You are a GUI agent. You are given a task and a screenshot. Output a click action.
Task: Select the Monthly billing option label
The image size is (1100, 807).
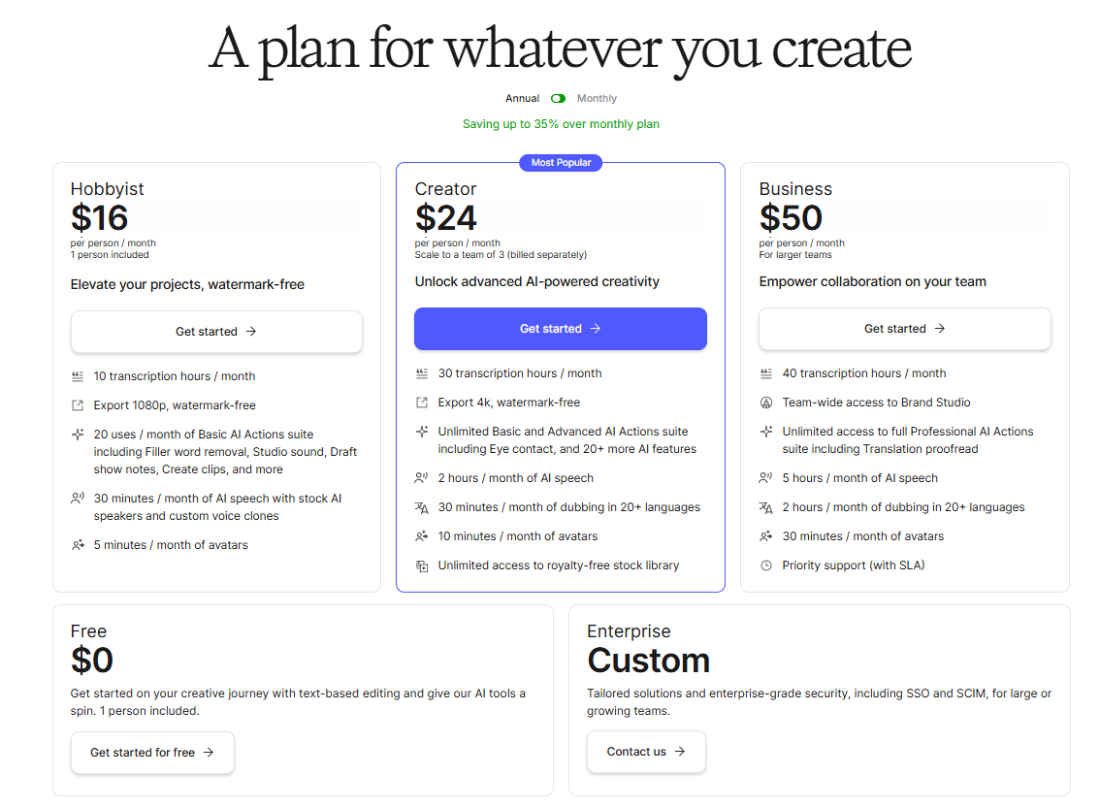597,98
